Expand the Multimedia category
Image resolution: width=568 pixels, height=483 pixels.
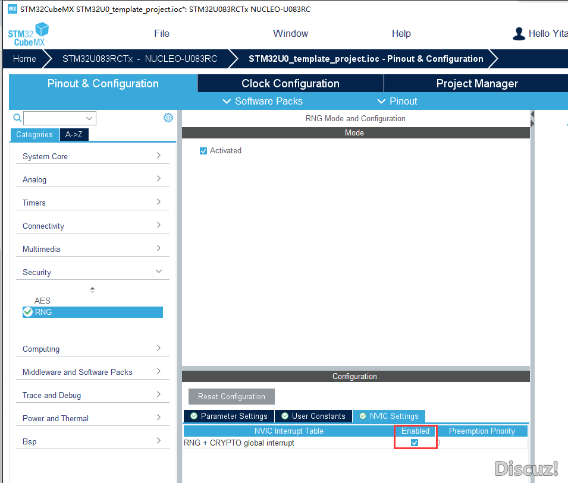(x=92, y=249)
